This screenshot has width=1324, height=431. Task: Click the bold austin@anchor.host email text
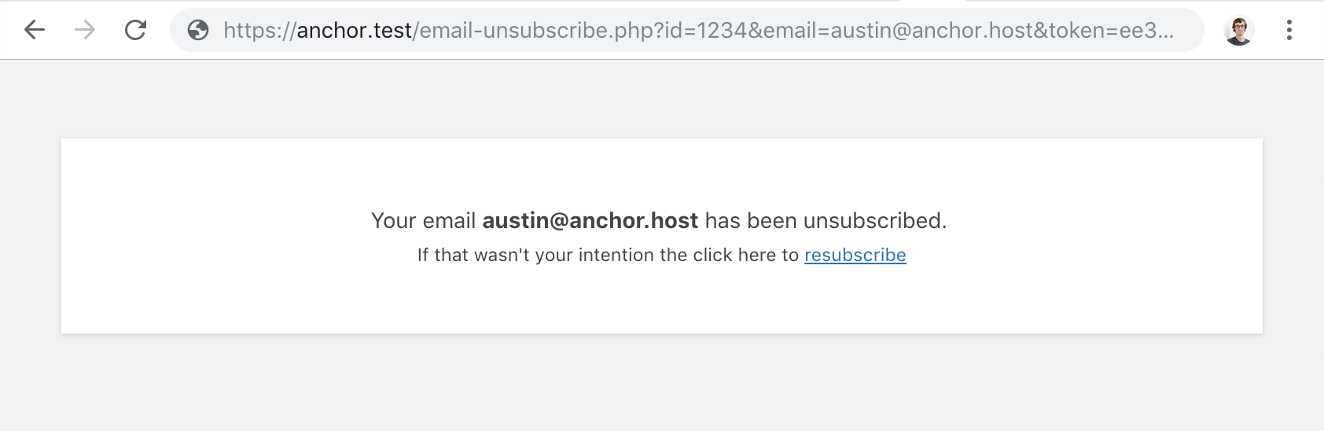pos(590,220)
